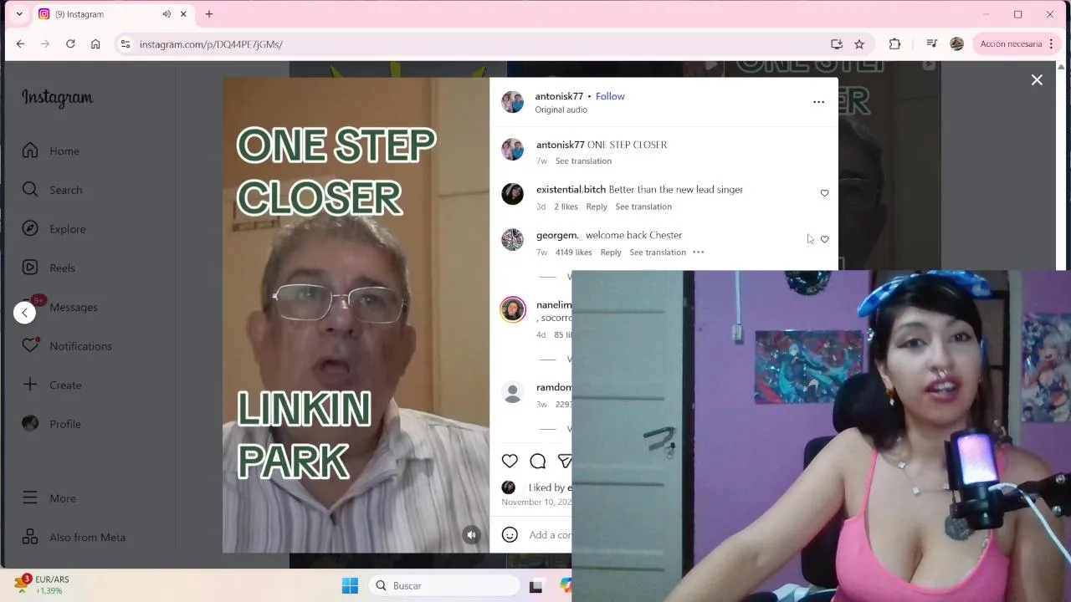Reply to georgem.'s comment
Screen dimensions: 1071x602
[611, 252]
